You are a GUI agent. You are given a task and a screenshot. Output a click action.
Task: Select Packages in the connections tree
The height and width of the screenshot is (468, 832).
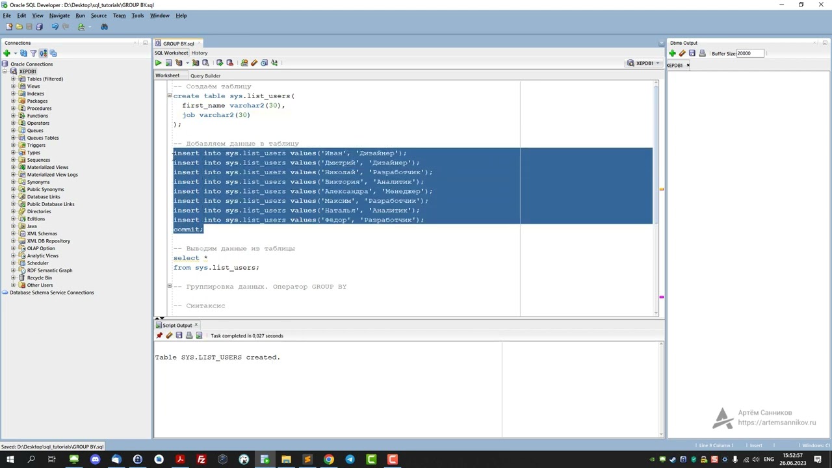(x=37, y=101)
